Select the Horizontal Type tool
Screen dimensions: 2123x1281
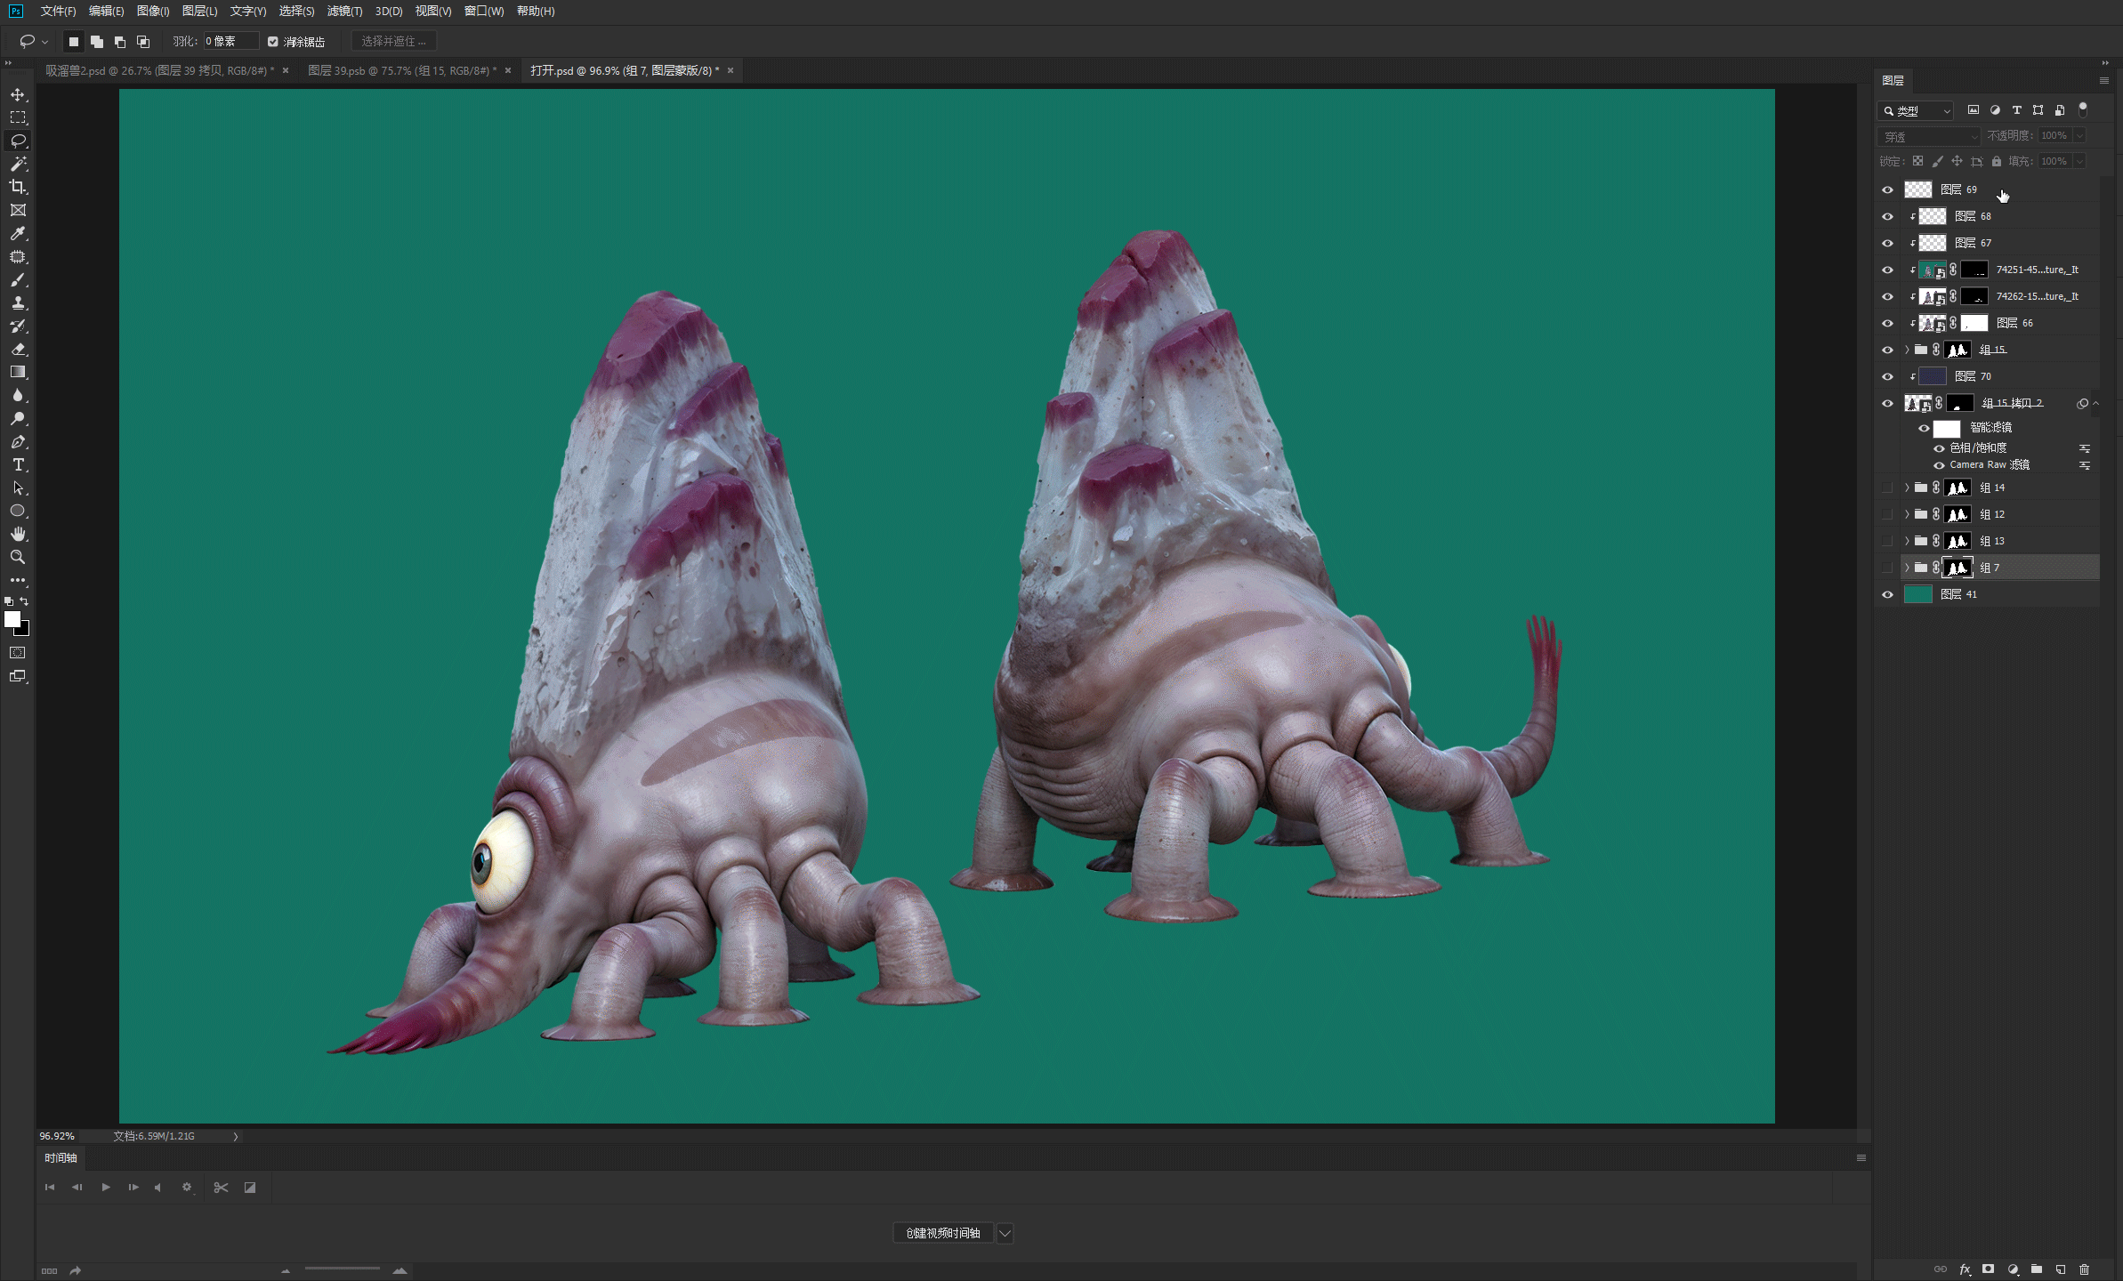coord(18,464)
